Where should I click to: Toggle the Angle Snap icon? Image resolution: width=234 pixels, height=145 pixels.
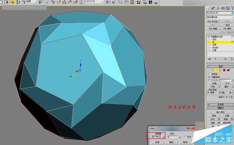coord(64,2)
